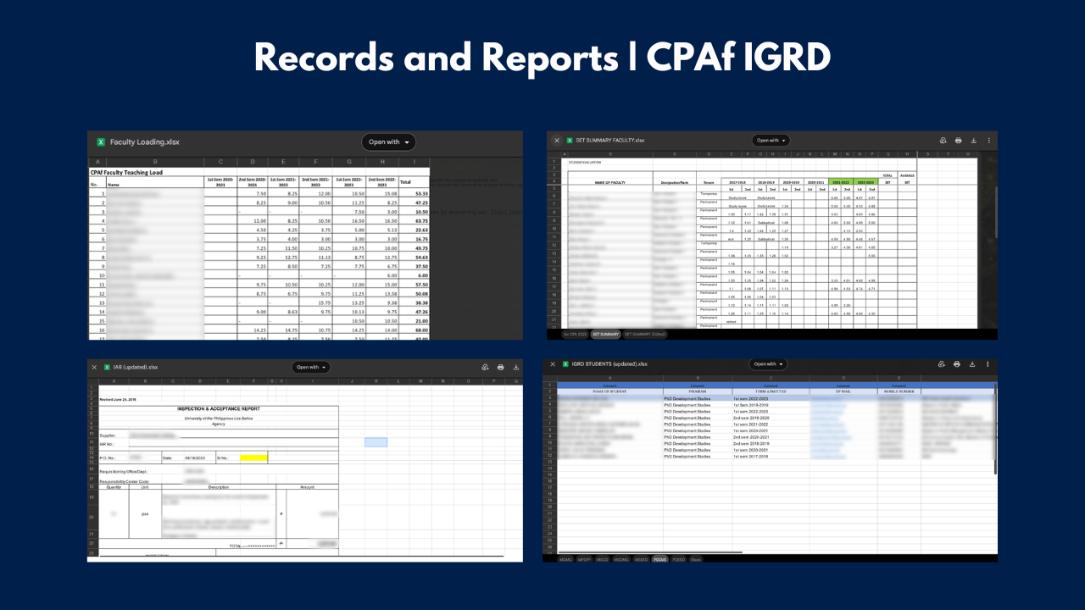Screen dimensions: 1085x610
Task: Close the IAR (updated).xlsx preview
Action: coord(94,367)
